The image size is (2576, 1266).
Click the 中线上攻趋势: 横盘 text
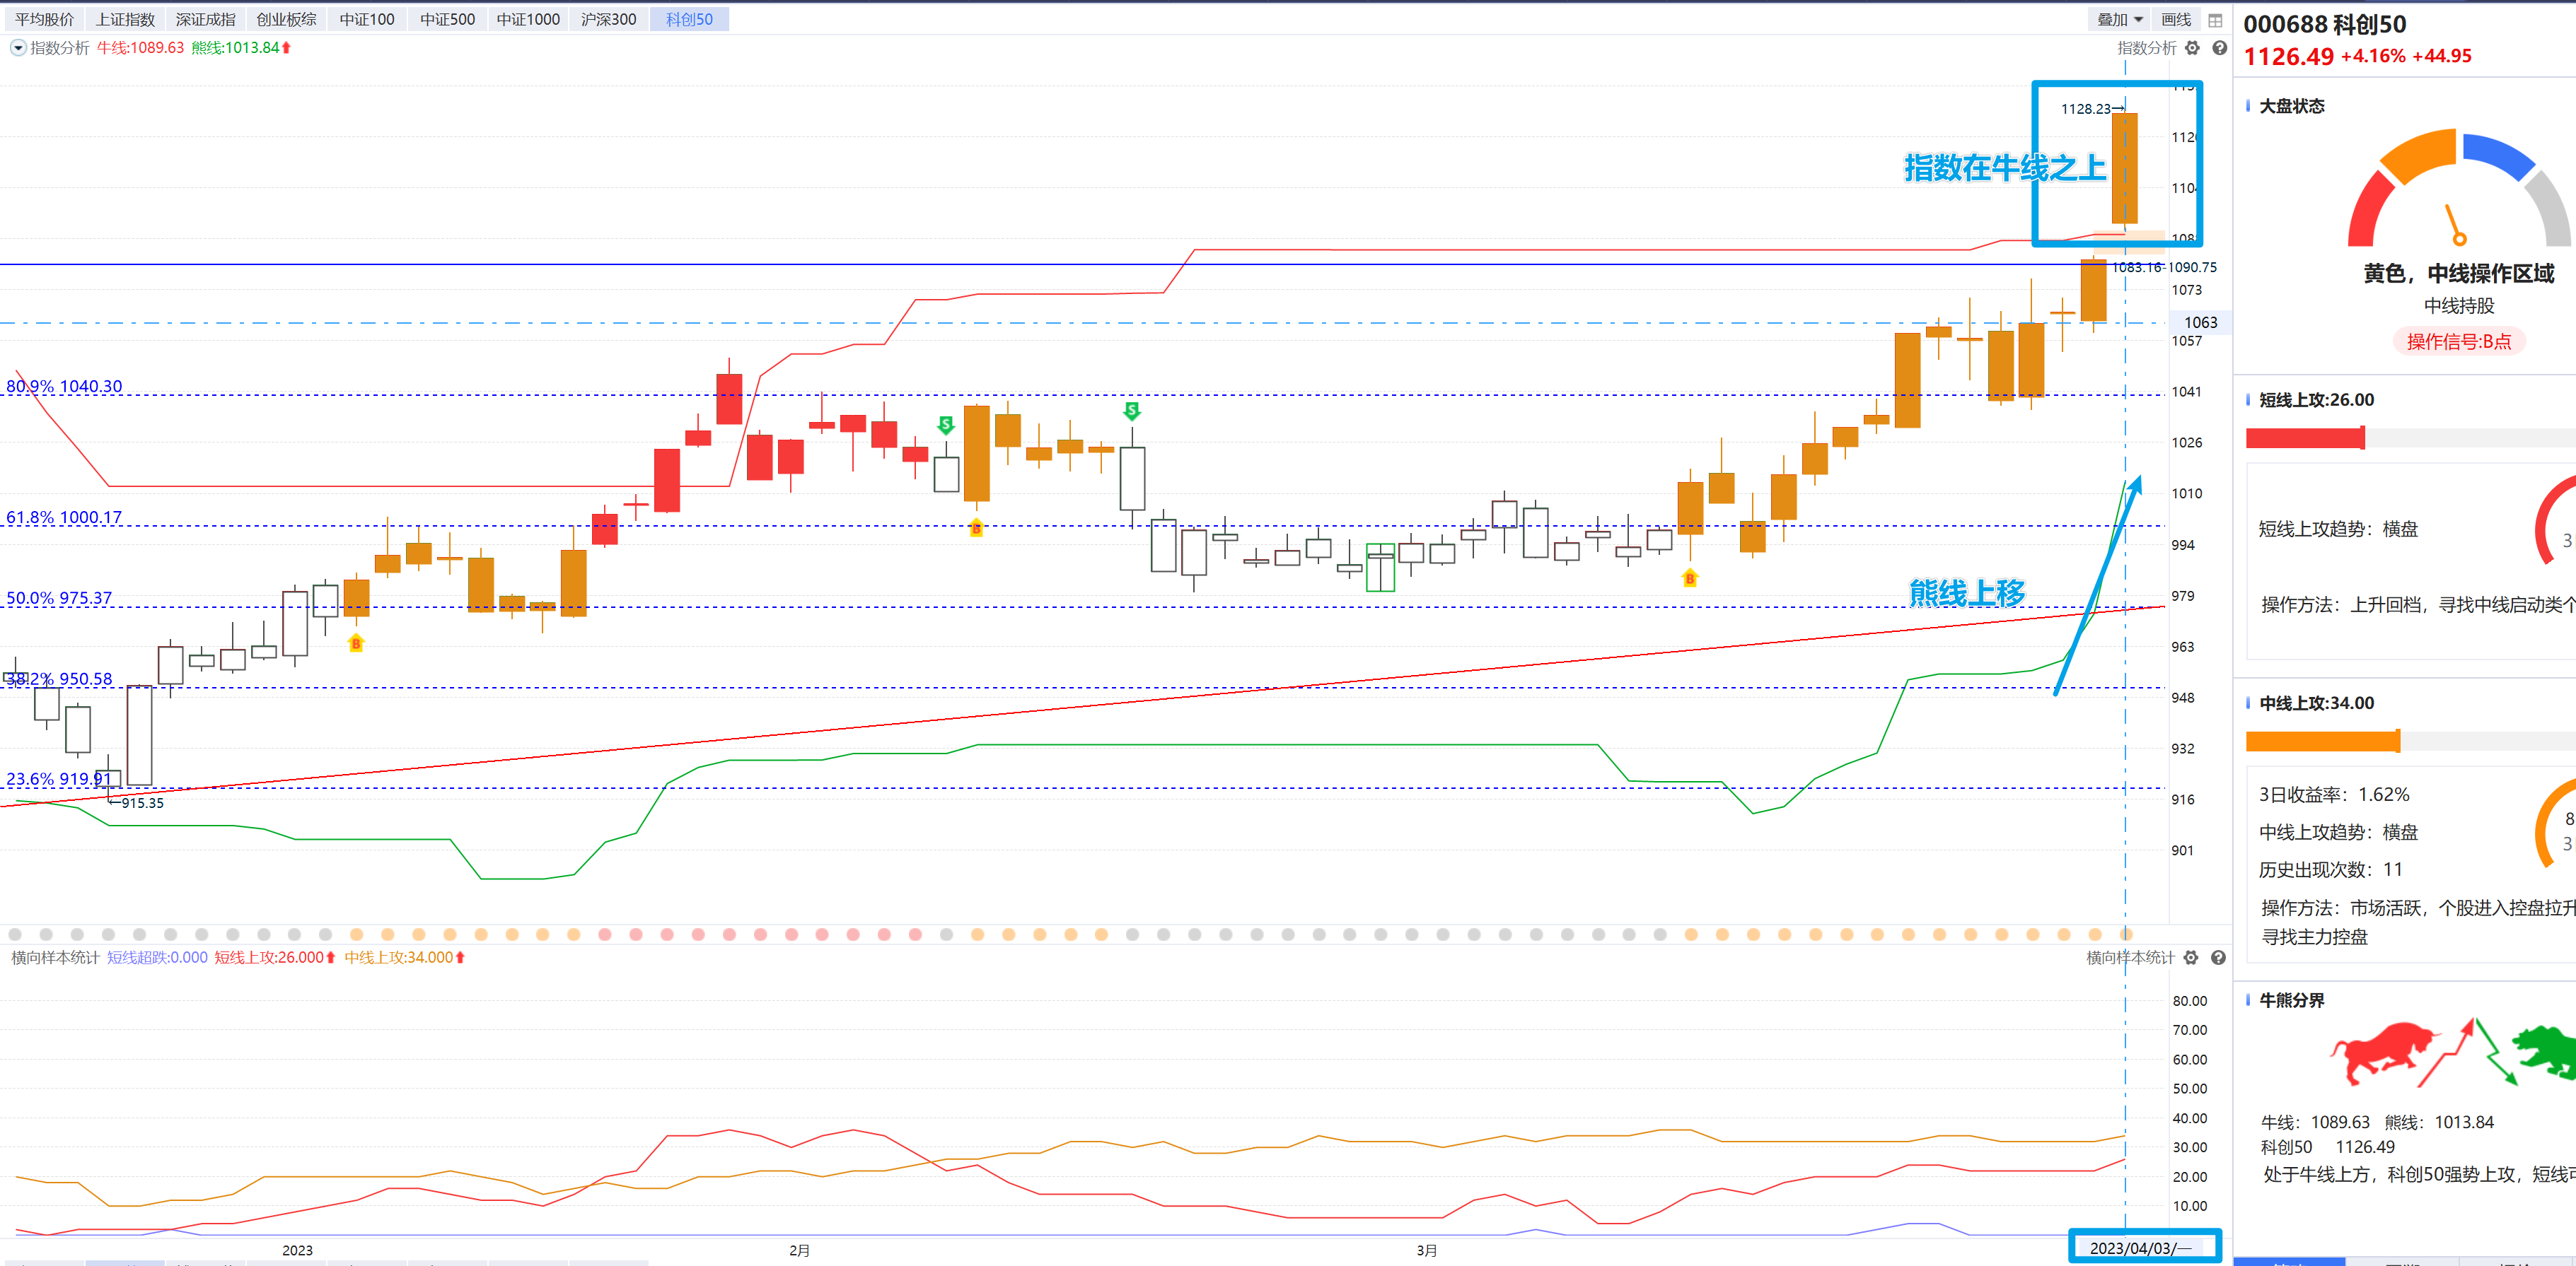point(2338,833)
